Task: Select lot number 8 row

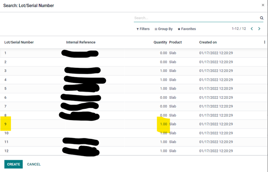Action: click(134, 115)
